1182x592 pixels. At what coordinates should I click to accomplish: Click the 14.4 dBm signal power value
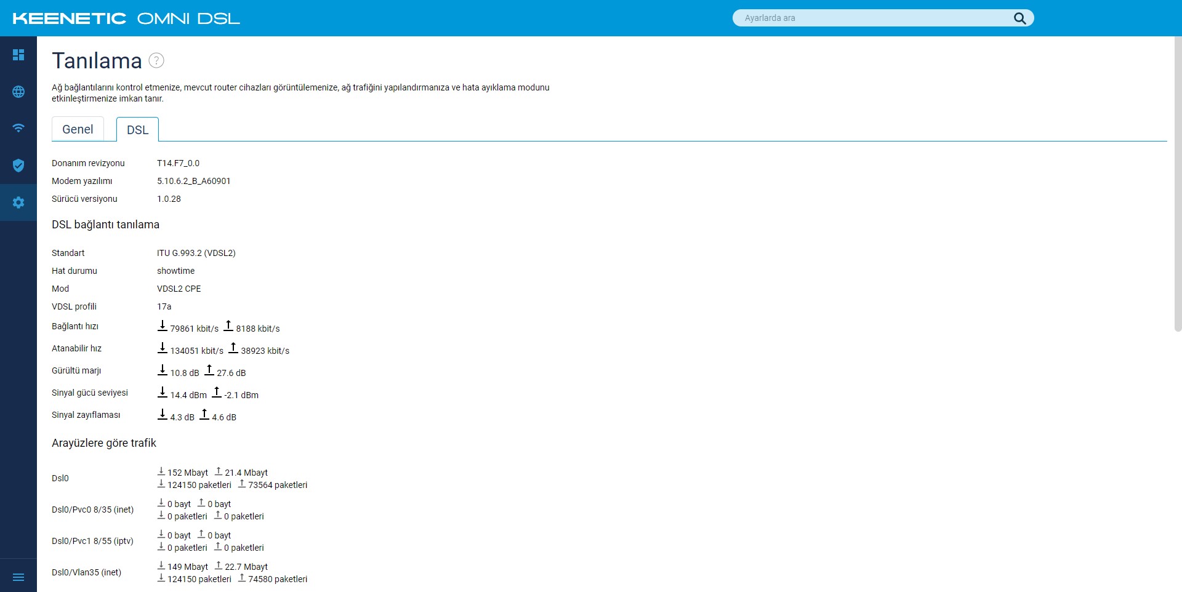click(188, 395)
